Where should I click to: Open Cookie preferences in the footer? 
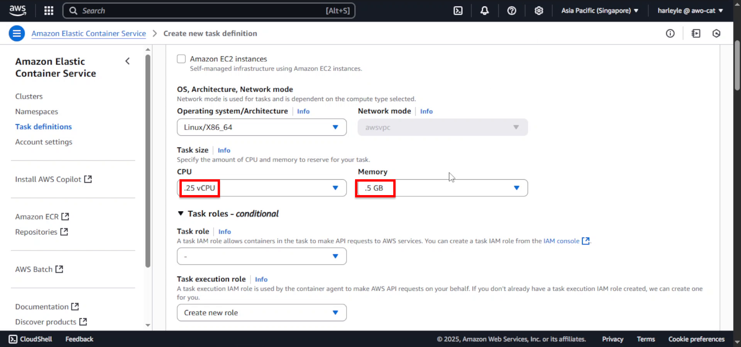click(696, 339)
